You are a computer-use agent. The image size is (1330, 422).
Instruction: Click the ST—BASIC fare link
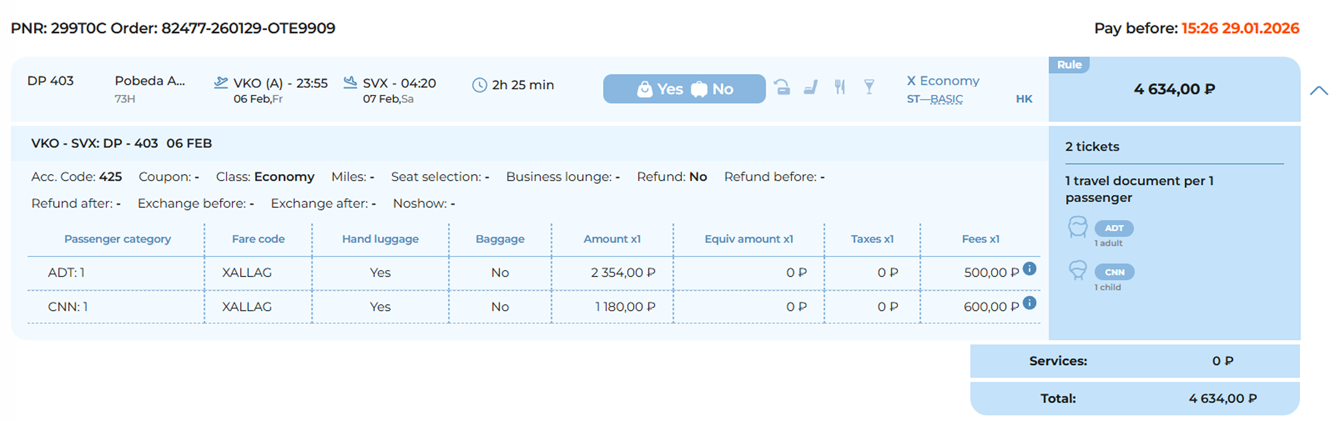coord(935,99)
